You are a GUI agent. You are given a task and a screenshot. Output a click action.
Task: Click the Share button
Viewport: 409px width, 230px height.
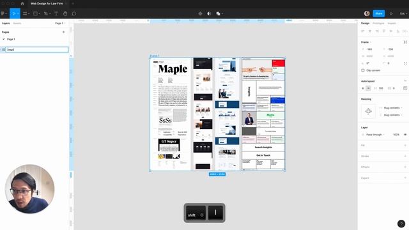(379, 13)
